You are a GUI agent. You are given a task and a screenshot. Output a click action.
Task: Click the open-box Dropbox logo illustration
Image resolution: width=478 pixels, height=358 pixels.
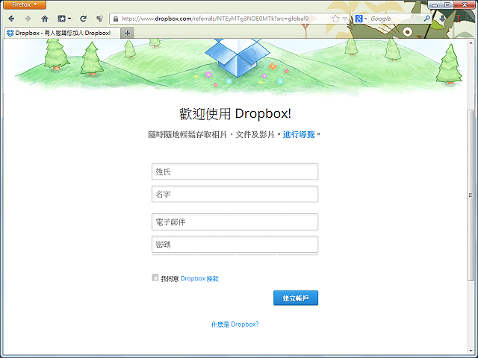(x=238, y=57)
